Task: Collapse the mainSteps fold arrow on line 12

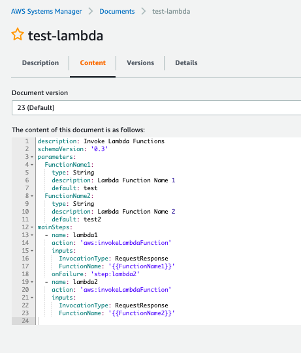Action: [32, 227]
